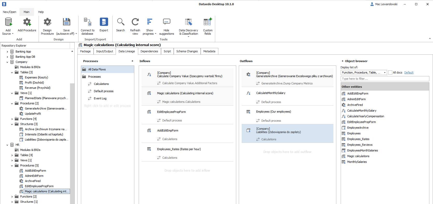
Task: Click the Hide suggestions icon
Action: click(x=166, y=22)
